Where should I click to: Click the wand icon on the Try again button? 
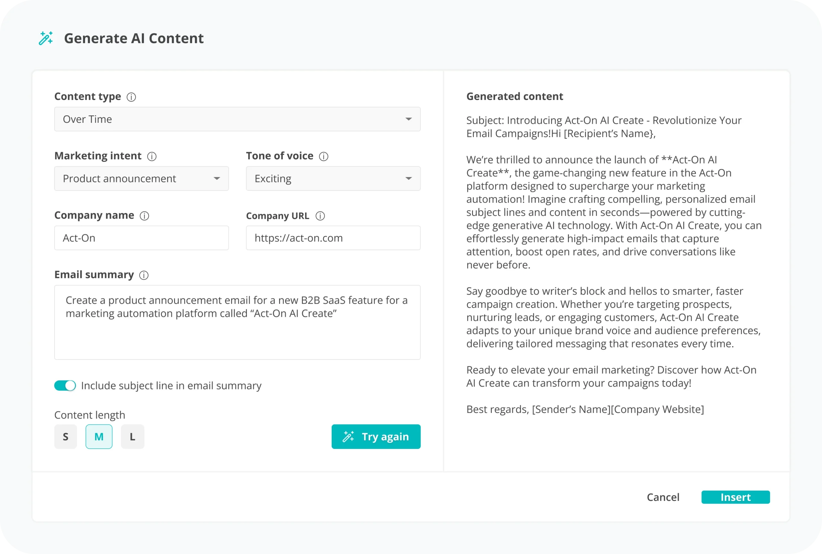pos(348,437)
